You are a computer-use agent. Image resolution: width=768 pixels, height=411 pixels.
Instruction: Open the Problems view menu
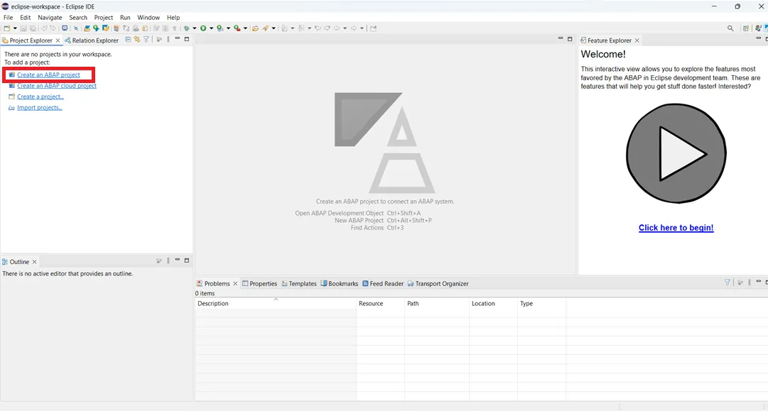(x=750, y=283)
